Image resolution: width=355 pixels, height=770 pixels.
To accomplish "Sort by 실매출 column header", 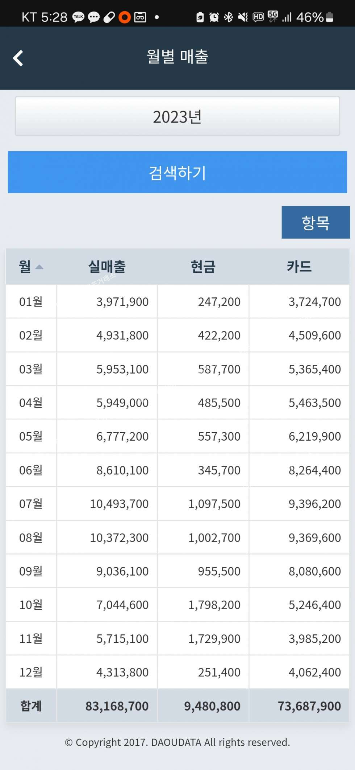I will tap(107, 267).
